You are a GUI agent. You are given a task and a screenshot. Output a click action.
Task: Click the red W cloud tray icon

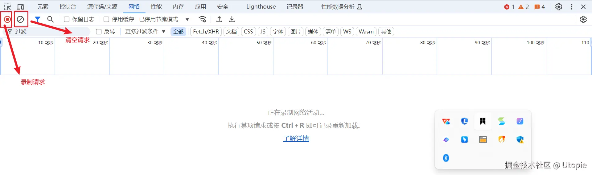click(446, 121)
